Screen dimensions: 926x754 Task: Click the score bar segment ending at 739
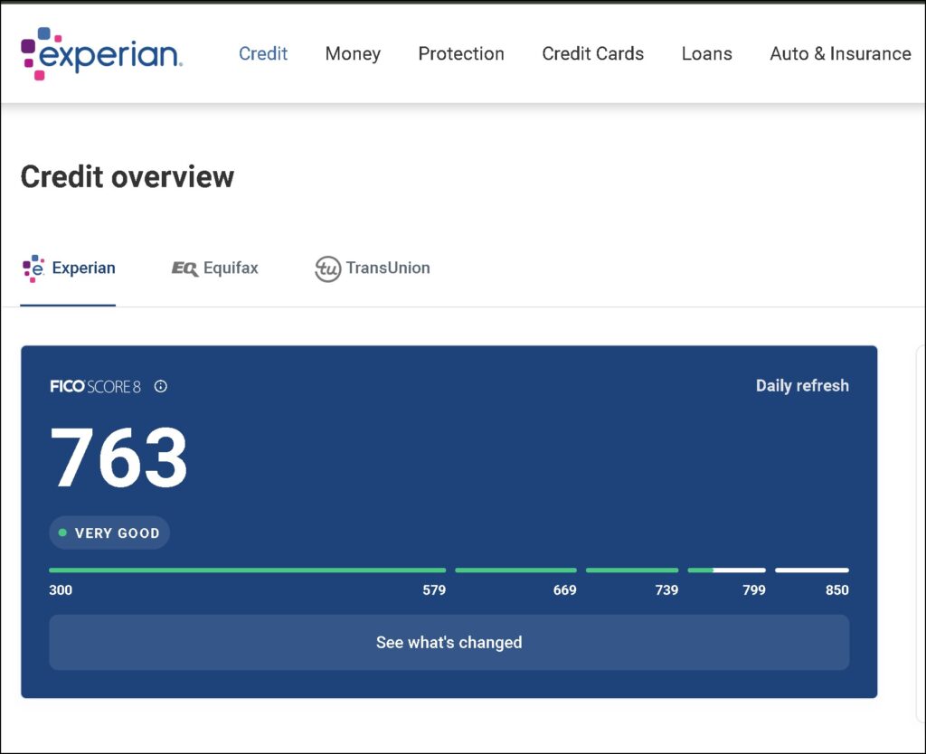coord(632,570)
